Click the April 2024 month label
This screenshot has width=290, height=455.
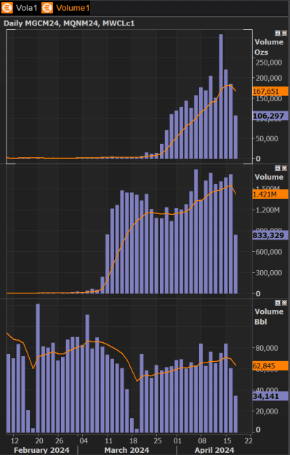(x=214, y=450)
